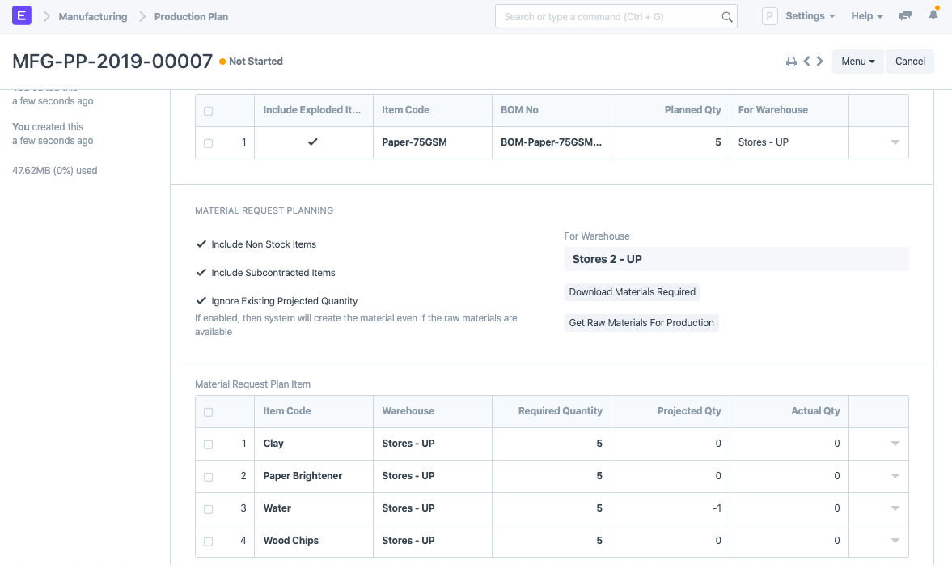Click the P user avatar icon

(x=770, y=16)
